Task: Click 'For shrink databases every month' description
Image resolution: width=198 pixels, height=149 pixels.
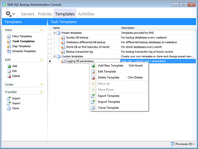Action: coord(141,47)
